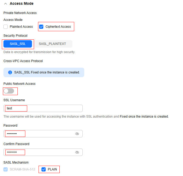
Task: Click the SASL_SSL fixed notice banner
Action: pyautogui.click(x=44, y=72)
